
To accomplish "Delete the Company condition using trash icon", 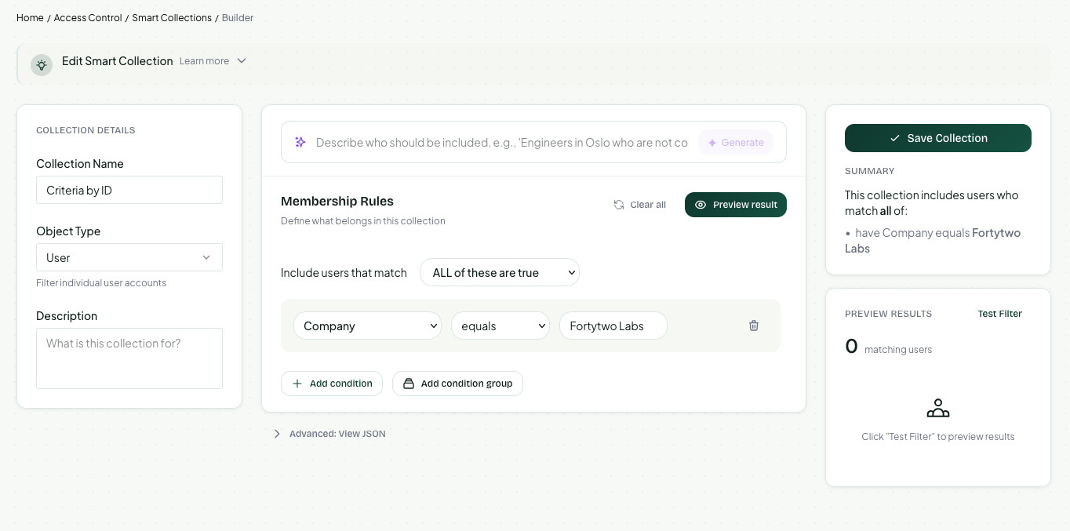I will pyautogui.click(x=754, y=325).
